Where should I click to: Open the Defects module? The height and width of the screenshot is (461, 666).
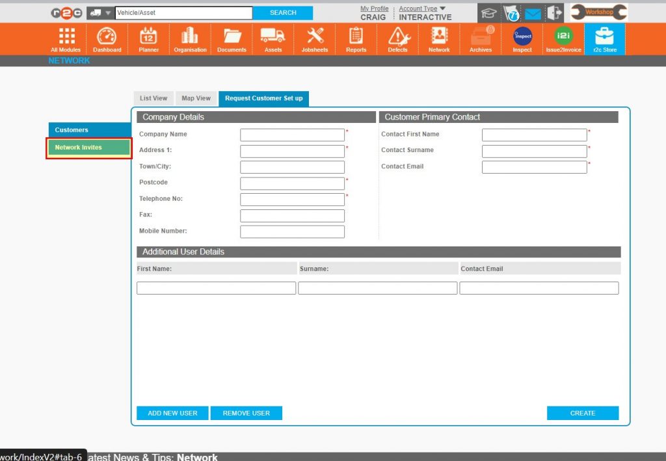[397, 39]
